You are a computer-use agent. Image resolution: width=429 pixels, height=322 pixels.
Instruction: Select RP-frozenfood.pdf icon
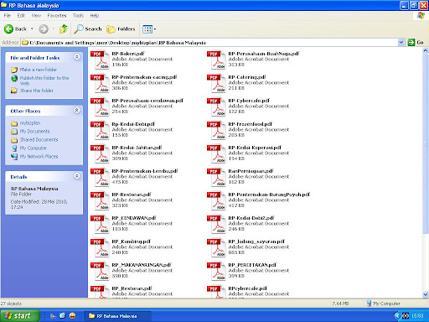click(x=216, y=130)
